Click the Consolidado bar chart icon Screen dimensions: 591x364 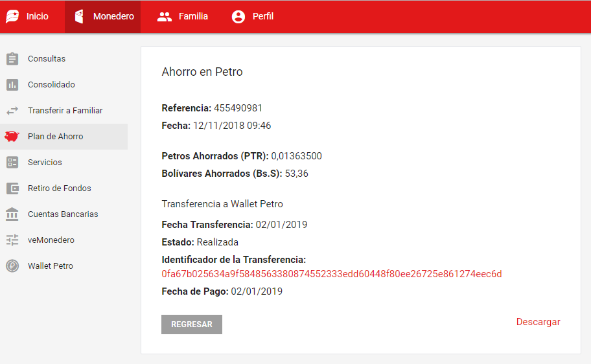click(x=12, y=85)
